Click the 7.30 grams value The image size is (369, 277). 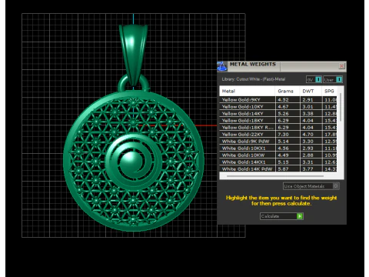pyautogui.click(x=283, y=135)
